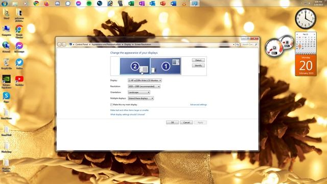Open the Google Chrome desktop shortcut
327x184 pixels.
[x=19, y=31]
